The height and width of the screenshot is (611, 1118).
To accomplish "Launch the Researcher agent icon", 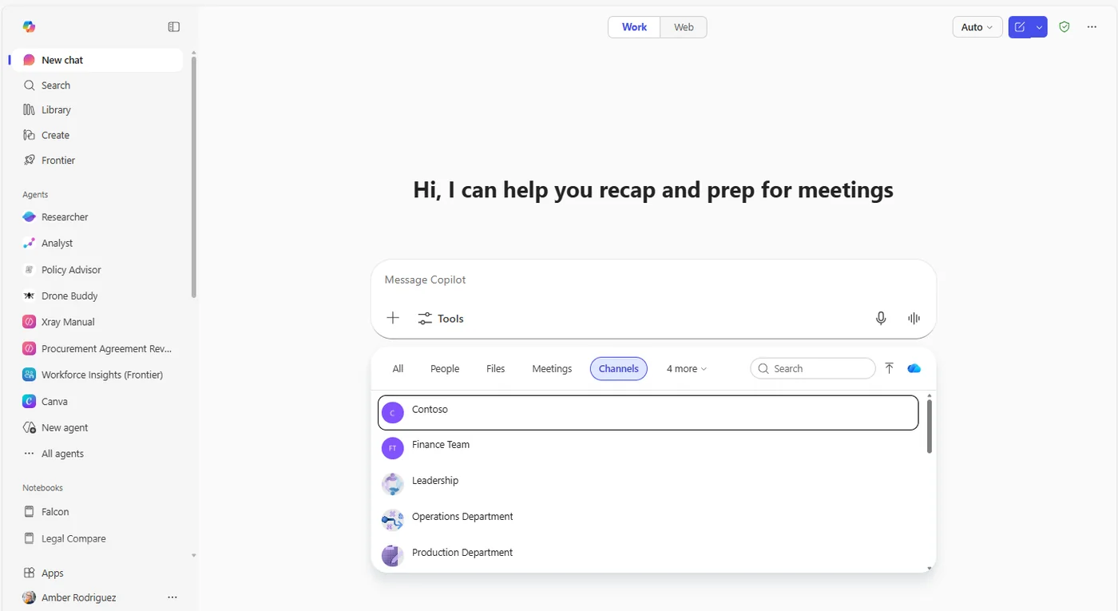I will [30, 217].
